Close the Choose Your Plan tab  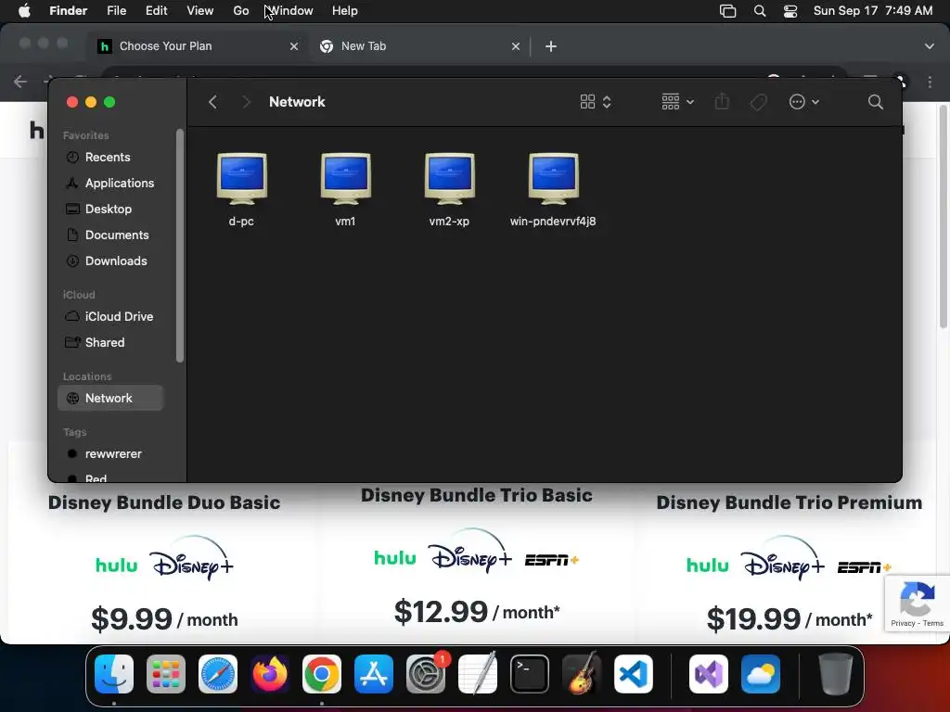(294, 46)
